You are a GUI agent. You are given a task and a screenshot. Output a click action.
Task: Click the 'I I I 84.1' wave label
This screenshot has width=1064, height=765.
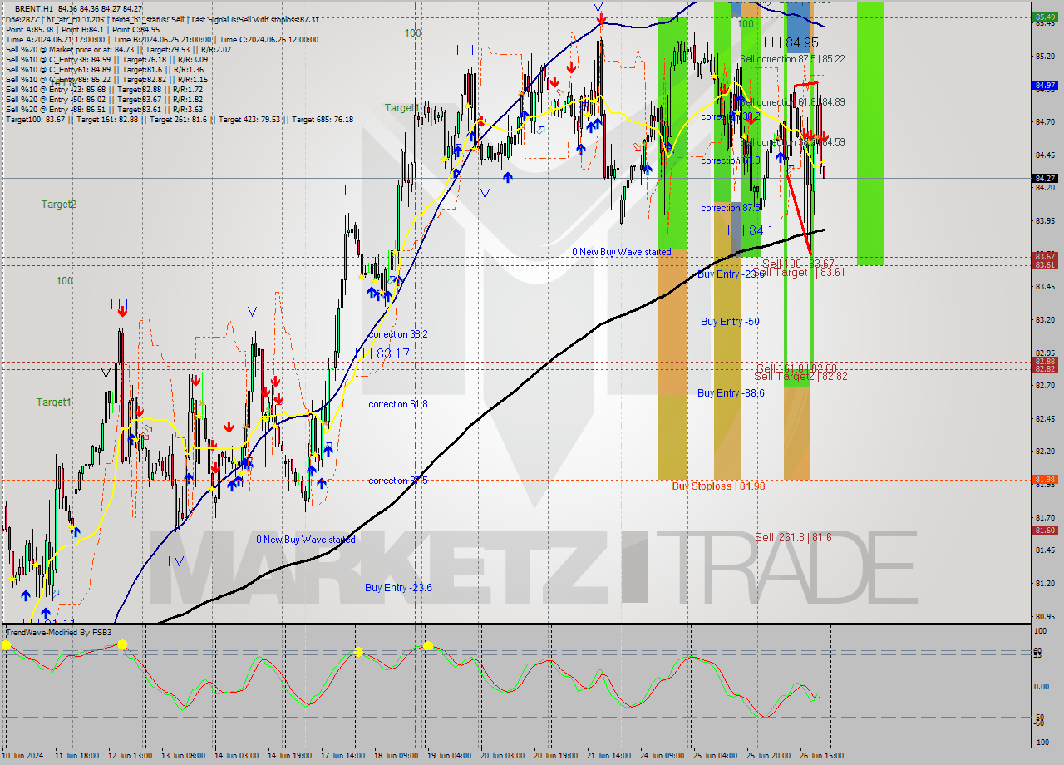(750, 230)
